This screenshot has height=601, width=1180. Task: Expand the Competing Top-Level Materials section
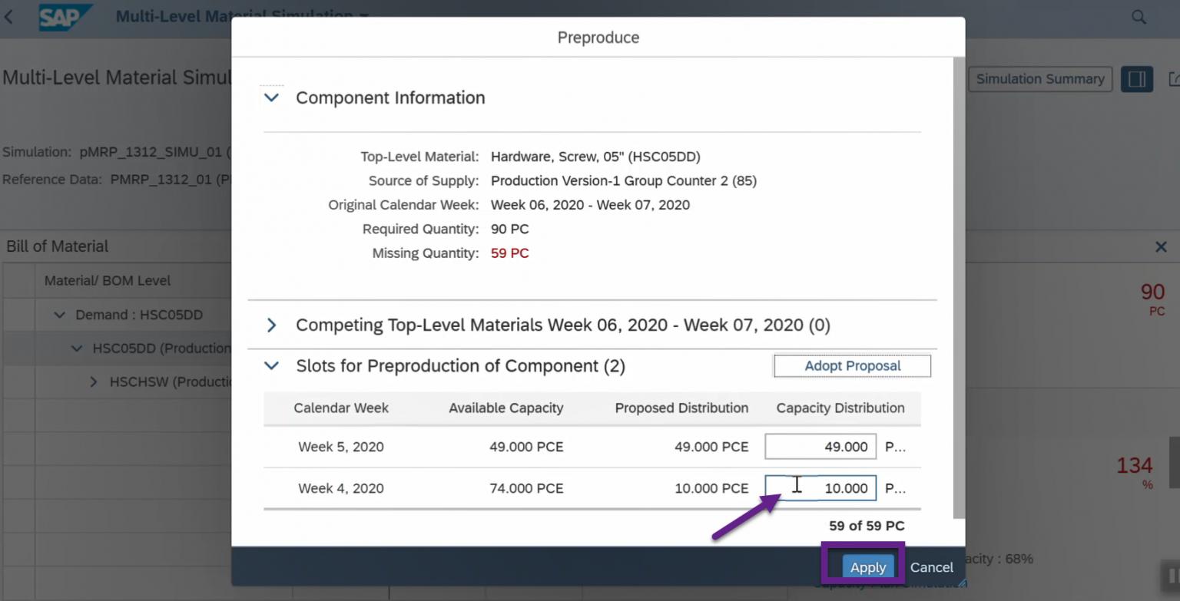[x=272, y=325]
